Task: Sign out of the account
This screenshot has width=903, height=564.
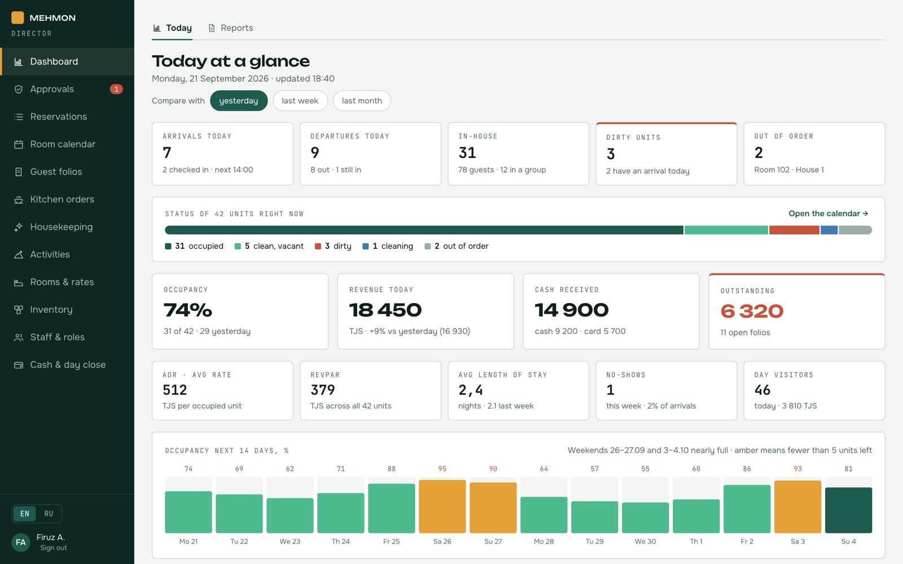Action: pos(54,548)
